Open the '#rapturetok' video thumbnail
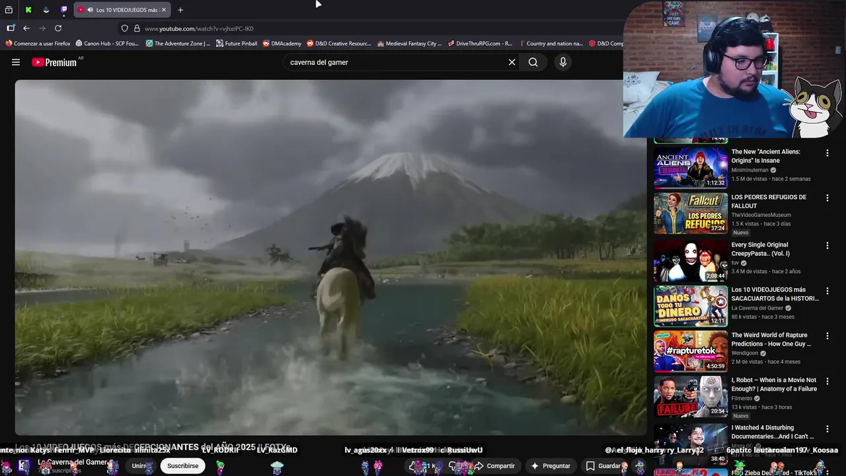 tap(691, 351)
